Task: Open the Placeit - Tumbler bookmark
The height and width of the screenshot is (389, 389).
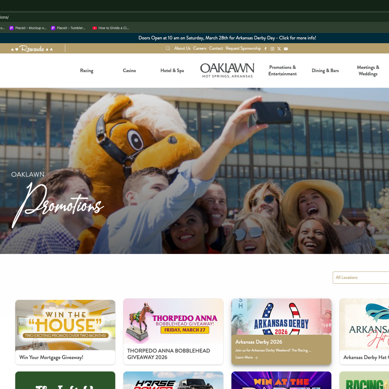Action: coord(68,28)
